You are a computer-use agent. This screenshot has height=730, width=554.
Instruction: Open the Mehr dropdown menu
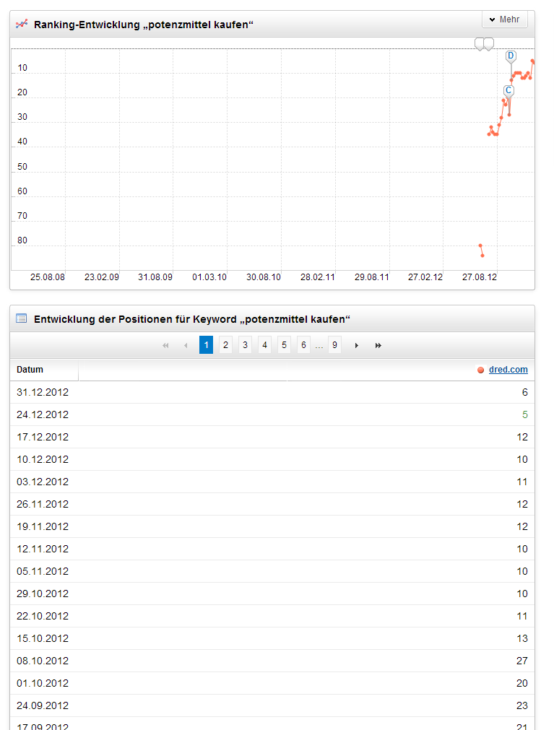point(504,19)
